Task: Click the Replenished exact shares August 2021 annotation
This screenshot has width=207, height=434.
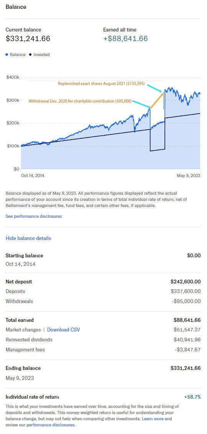Action: tap(101, 84)
